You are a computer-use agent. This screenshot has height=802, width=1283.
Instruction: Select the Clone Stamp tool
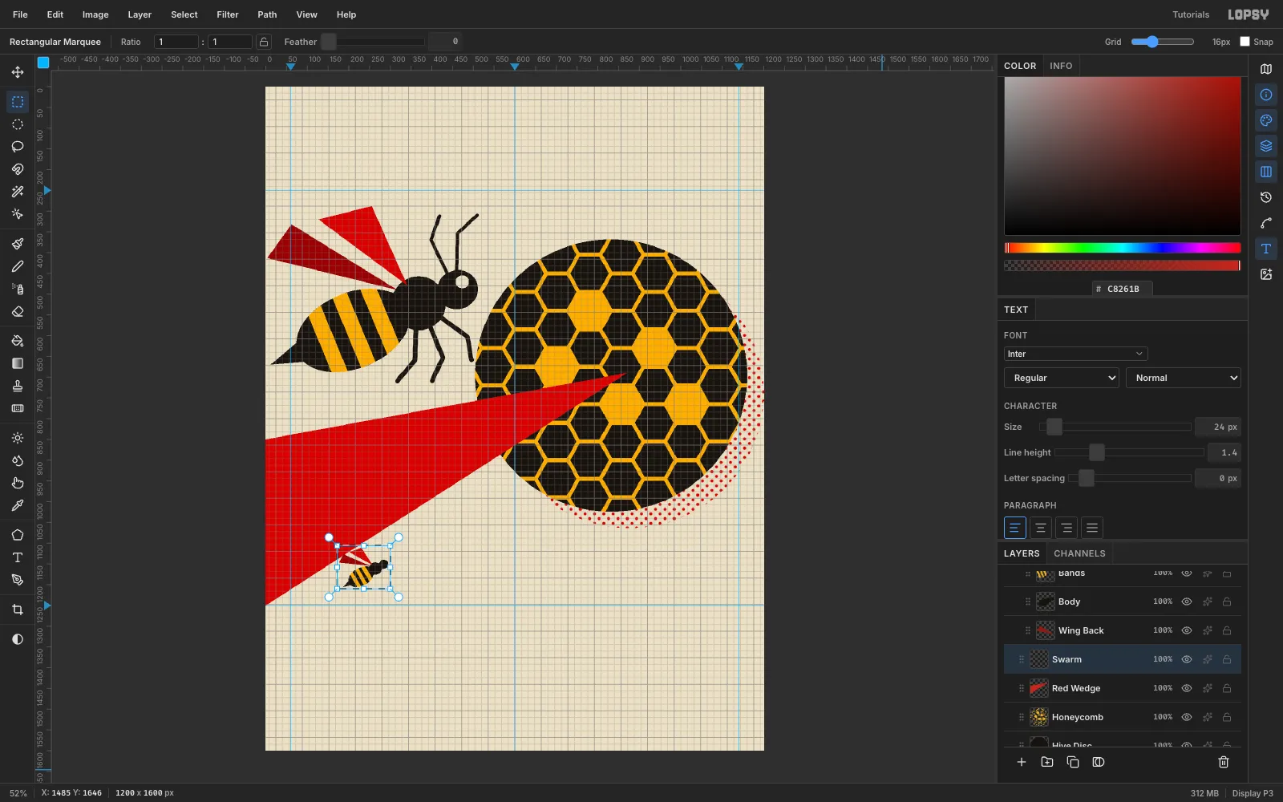[x=18, y=386]
